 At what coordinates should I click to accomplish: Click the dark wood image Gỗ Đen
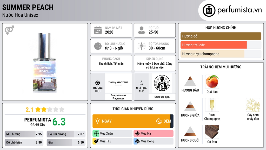(212, 132)
